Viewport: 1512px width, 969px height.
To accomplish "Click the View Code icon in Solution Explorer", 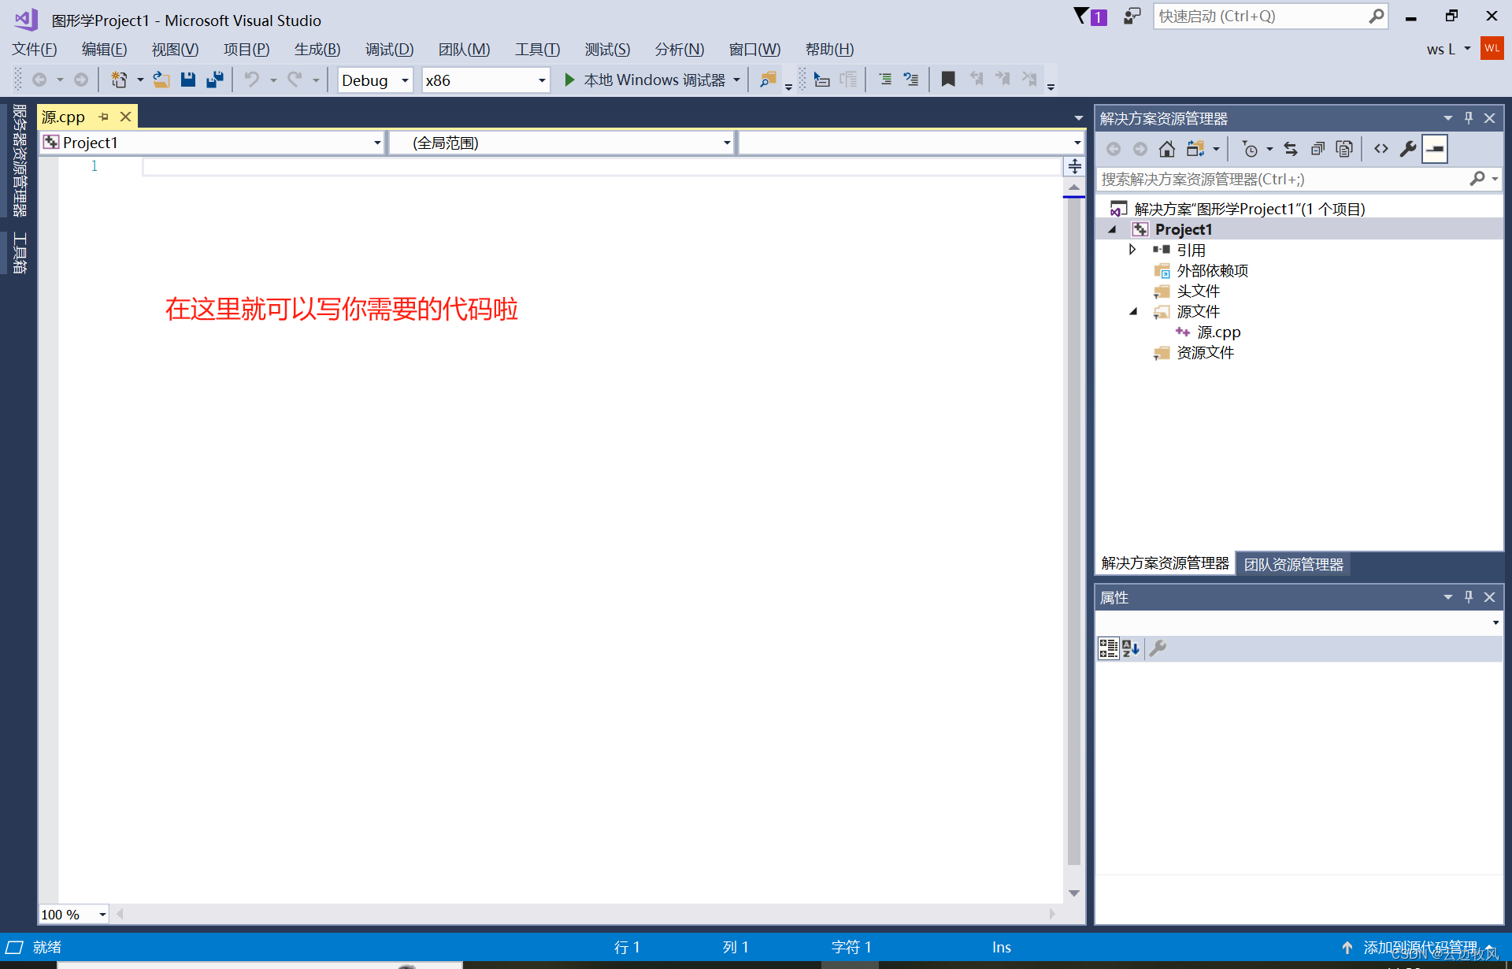I will tap(1380, 149).
